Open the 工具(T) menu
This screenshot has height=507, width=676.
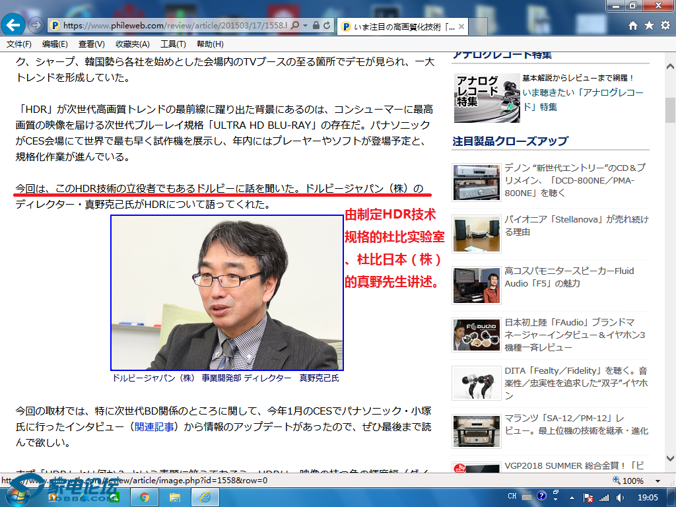(173, 44)
